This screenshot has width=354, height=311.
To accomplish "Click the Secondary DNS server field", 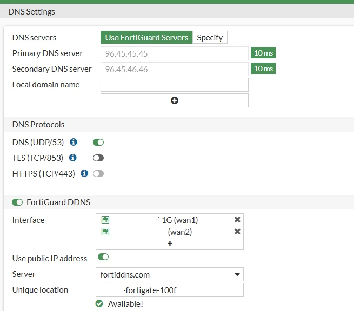I will [174, 69].
